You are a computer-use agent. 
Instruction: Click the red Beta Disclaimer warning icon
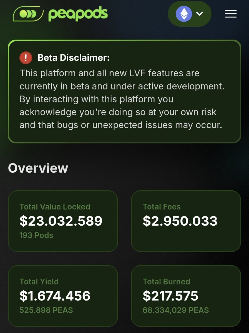pyautogui.click(x=26, y=58)
